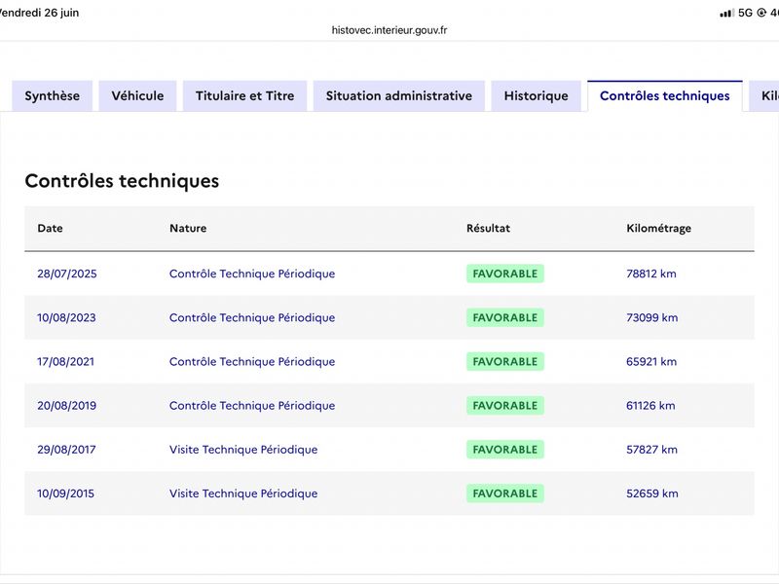Click FAVORABLE badge for 29/08/2017
Screen dimensions: 779x584
coord(504,450)
